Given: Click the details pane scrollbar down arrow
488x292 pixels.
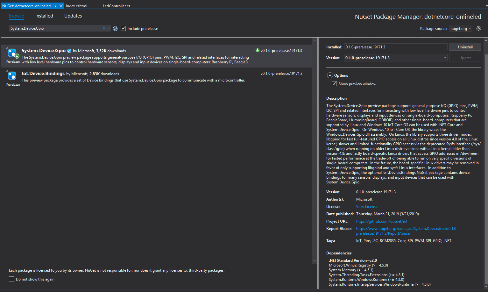Looking at the screenshot, I should coord(486,286).
